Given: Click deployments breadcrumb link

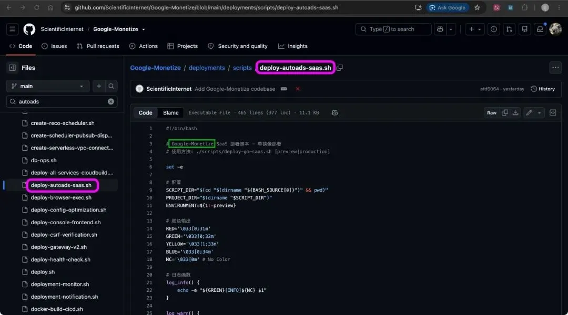Looking at the screenshot, I should (x=207, y=68).
